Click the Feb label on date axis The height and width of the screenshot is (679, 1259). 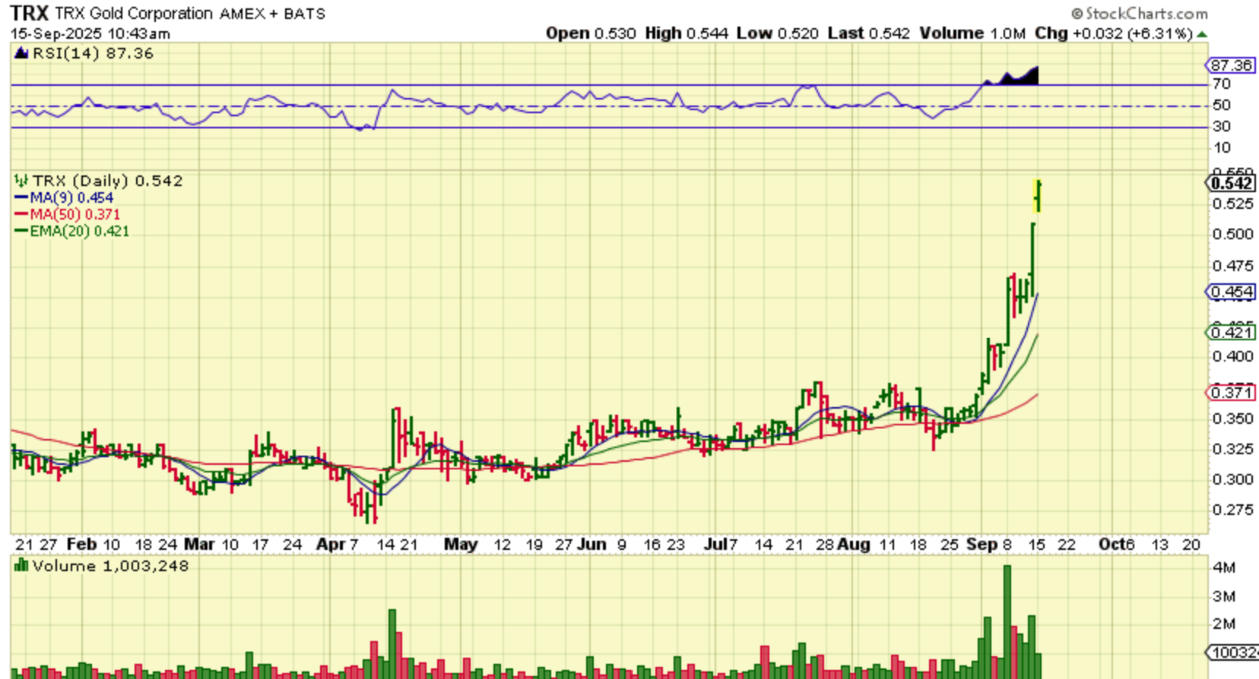[81, 545]
